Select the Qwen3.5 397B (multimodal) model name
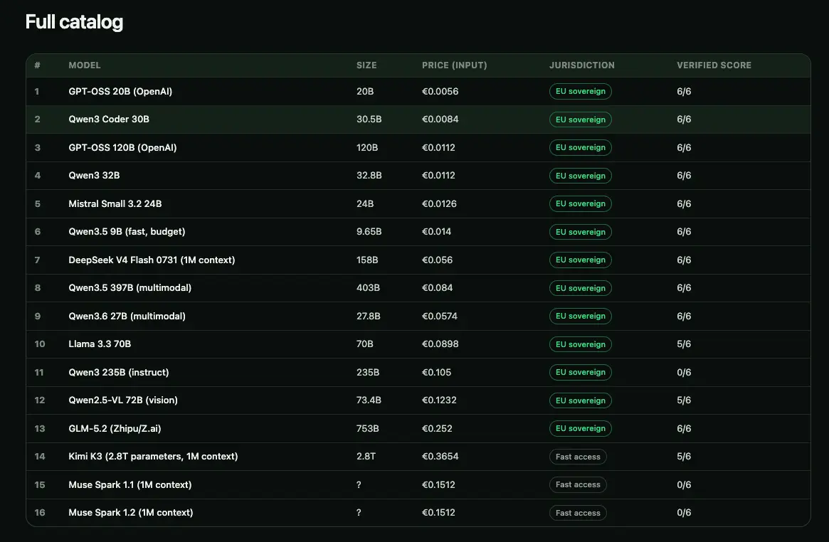The image size is (829, 542). (x=130, y=288)
